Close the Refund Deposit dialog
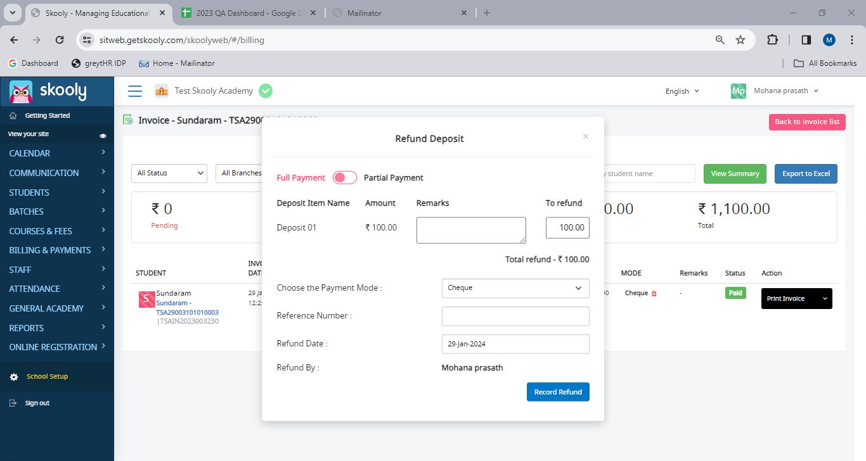The image size is (866, 461). (x=586, y=136)
